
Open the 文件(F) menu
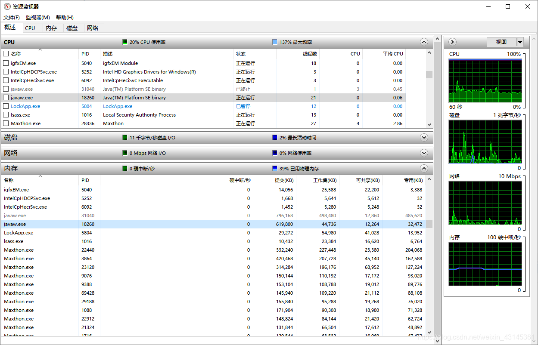click(12, 18)
